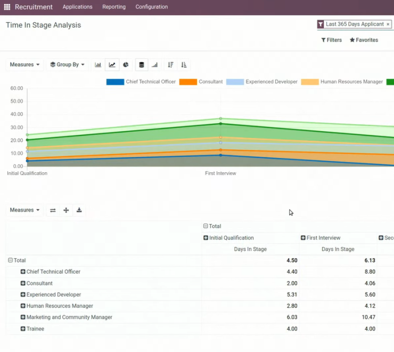Toggle Experienced Developer legend swatch
This screenshot has width=394, height=352.
[235, 82]
